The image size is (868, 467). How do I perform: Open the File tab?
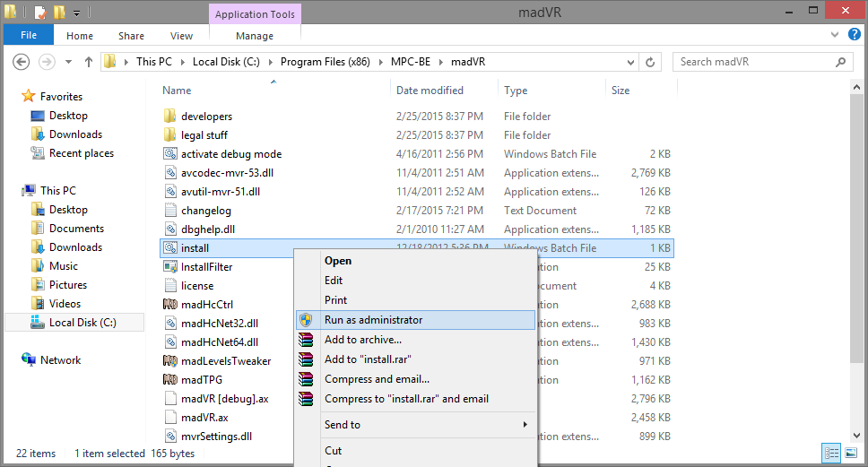(x=29, y=35)
